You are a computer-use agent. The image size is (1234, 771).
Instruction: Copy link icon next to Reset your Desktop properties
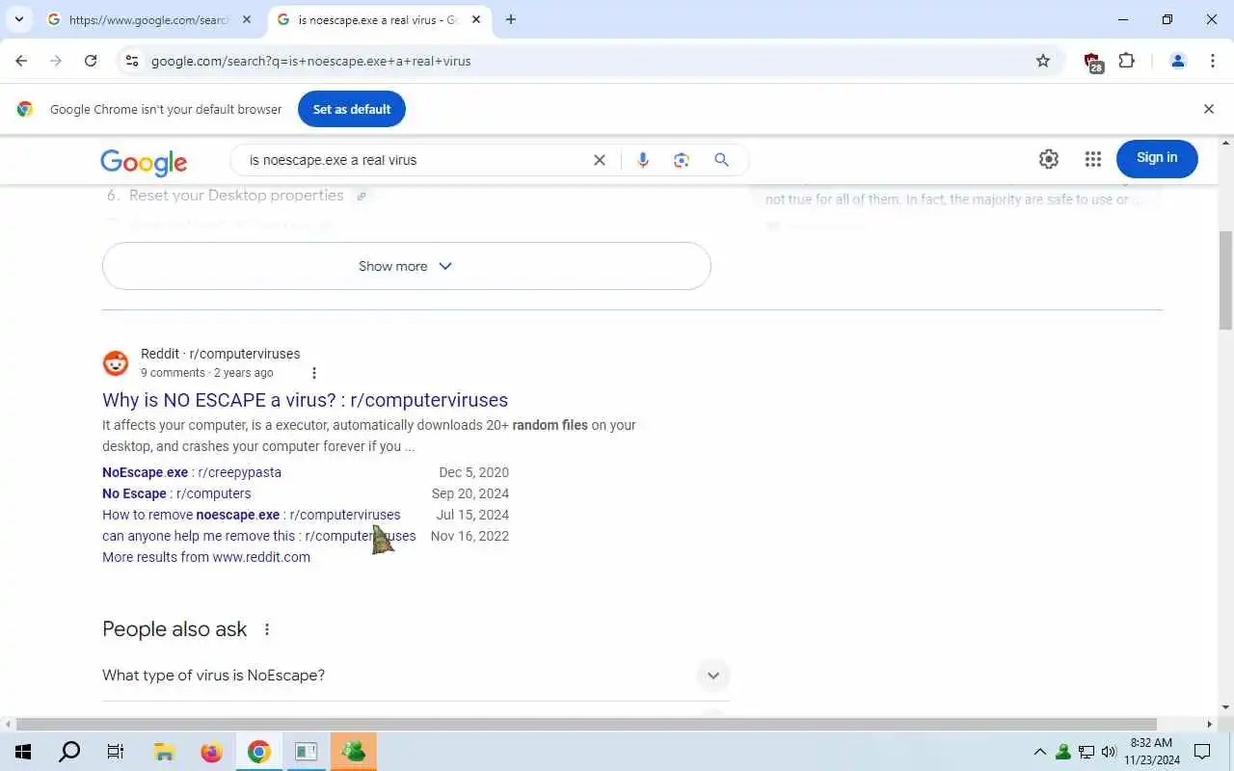362,196
